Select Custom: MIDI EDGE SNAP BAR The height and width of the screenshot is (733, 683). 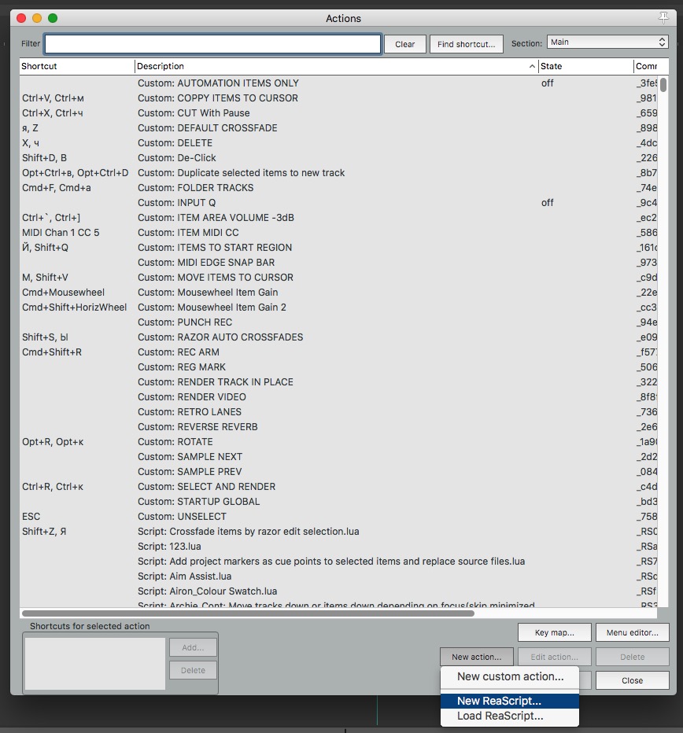click(338, 263)
